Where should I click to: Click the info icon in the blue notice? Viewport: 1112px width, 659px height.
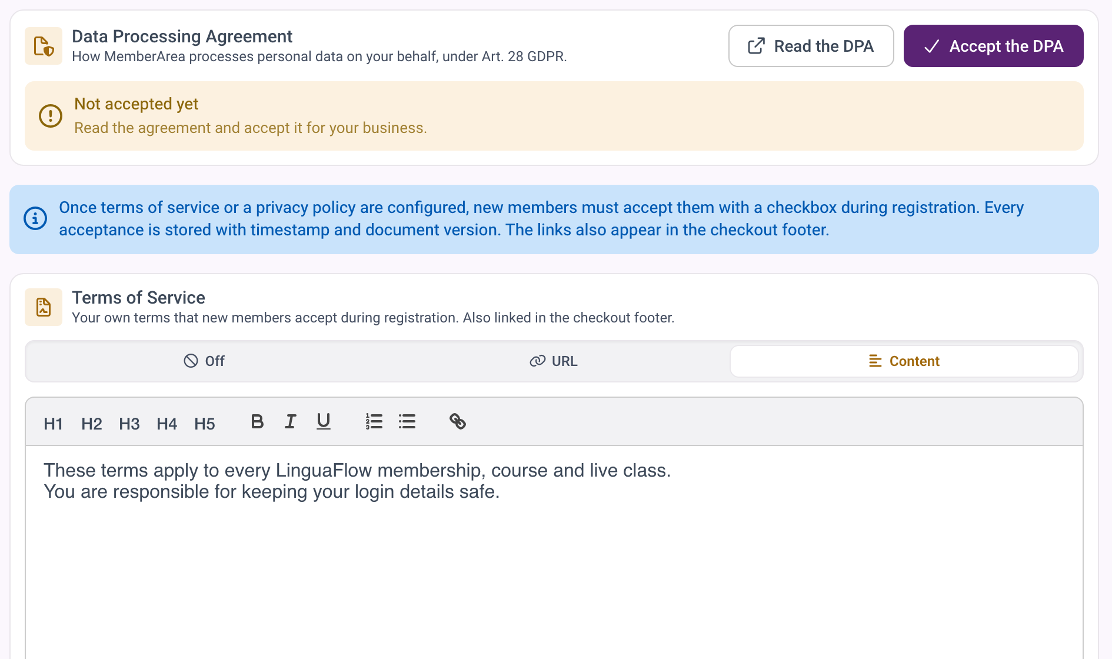35,219
